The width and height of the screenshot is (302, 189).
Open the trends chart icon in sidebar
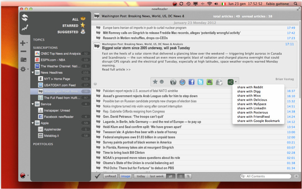point(25,28)
